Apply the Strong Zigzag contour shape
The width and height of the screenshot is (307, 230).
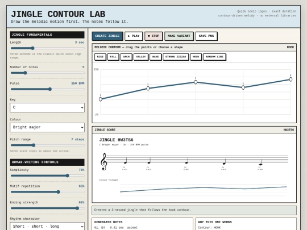176,57
